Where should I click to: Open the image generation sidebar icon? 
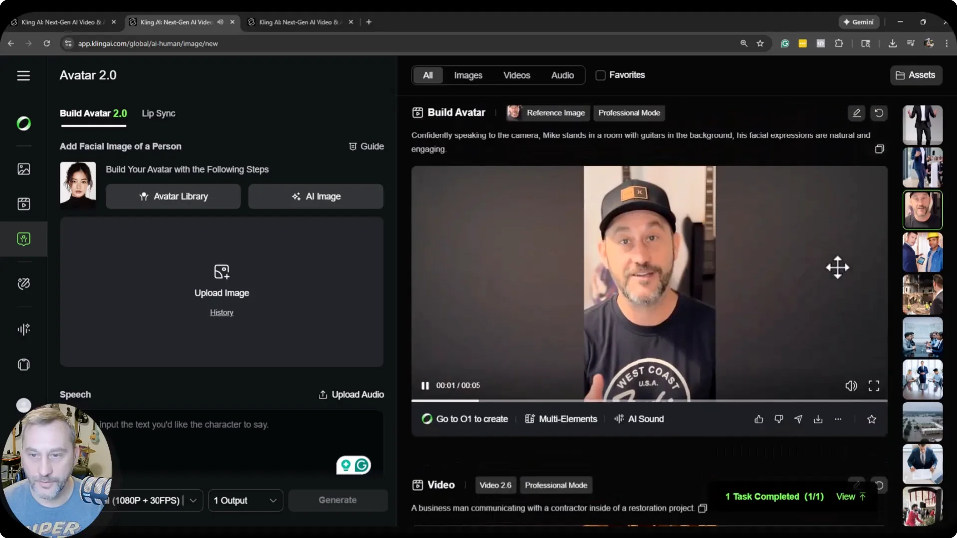coord(23,169)
